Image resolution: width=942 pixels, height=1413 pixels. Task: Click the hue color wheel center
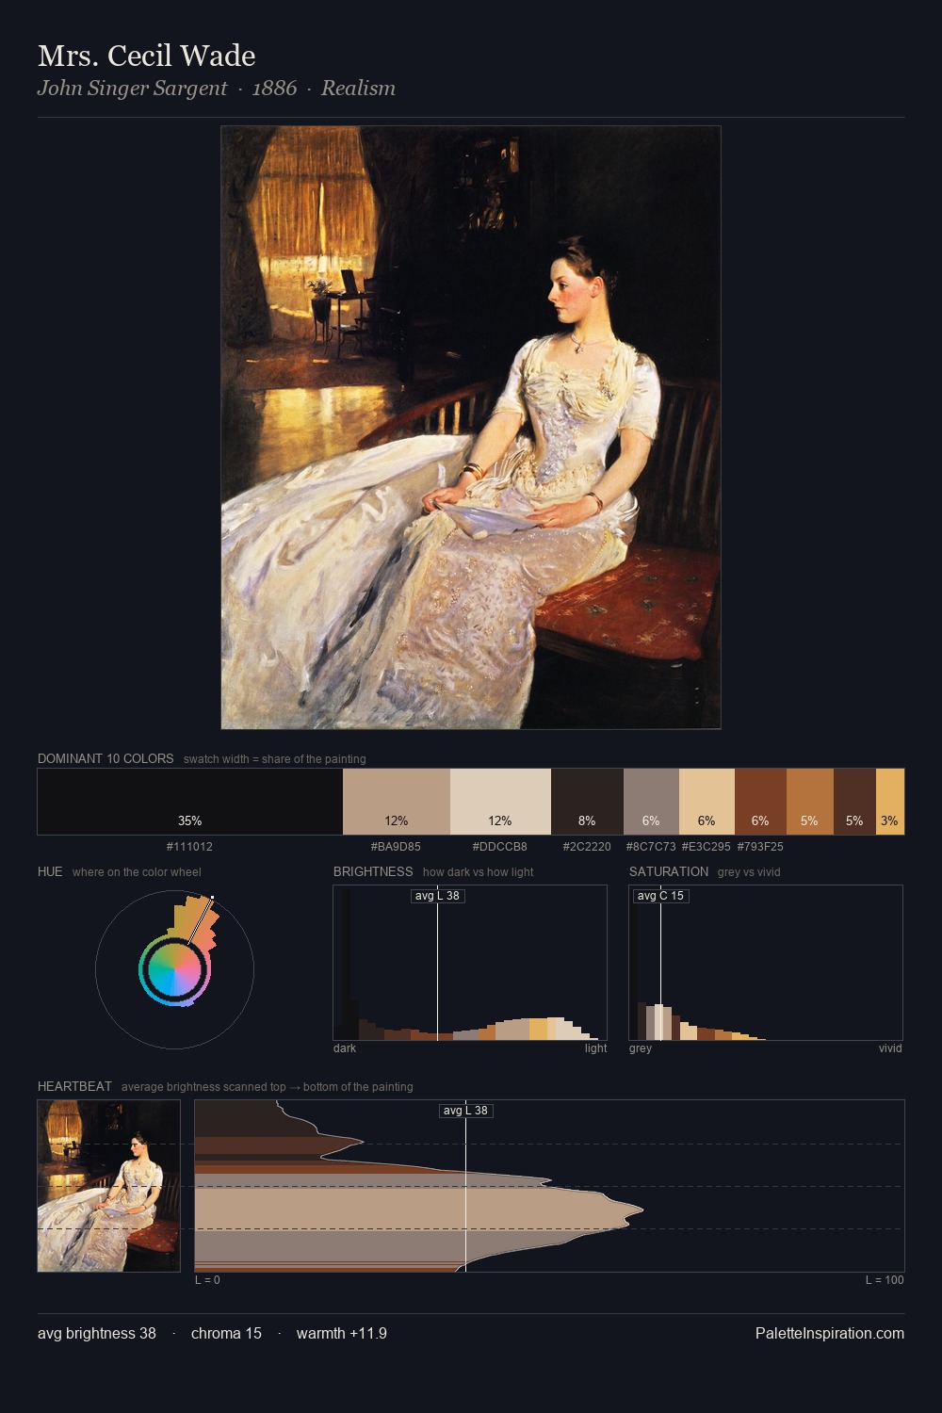[x=174, y=969]
